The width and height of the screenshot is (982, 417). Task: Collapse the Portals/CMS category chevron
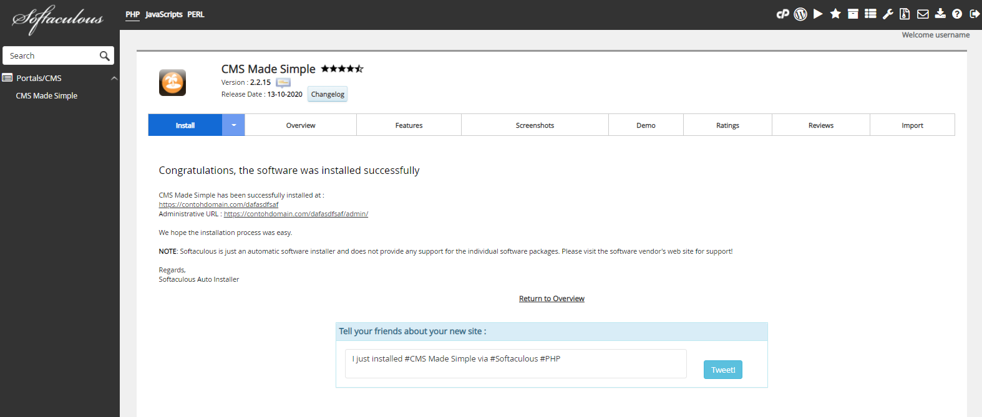pos(114,78)
